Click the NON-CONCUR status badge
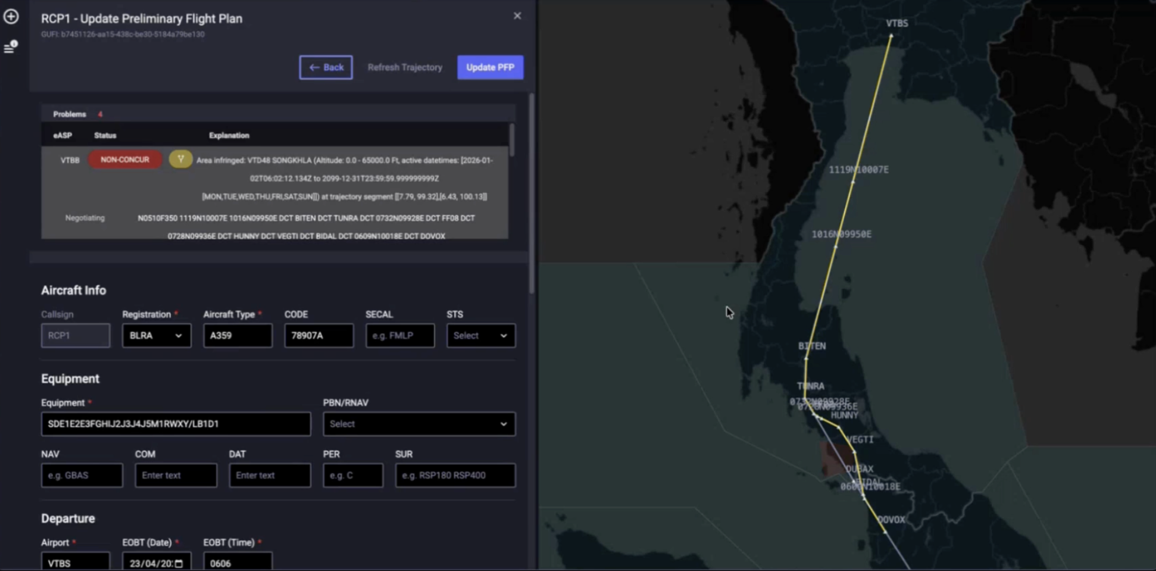The width and height of the screenshot is (1156, 571). 125,159
